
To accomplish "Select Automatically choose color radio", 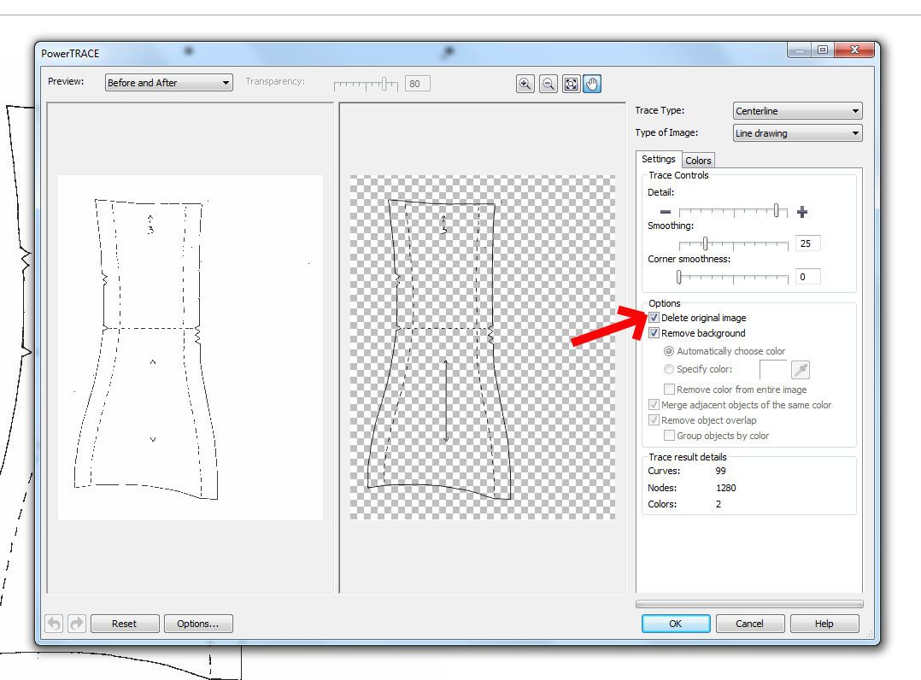I will 668,351.
